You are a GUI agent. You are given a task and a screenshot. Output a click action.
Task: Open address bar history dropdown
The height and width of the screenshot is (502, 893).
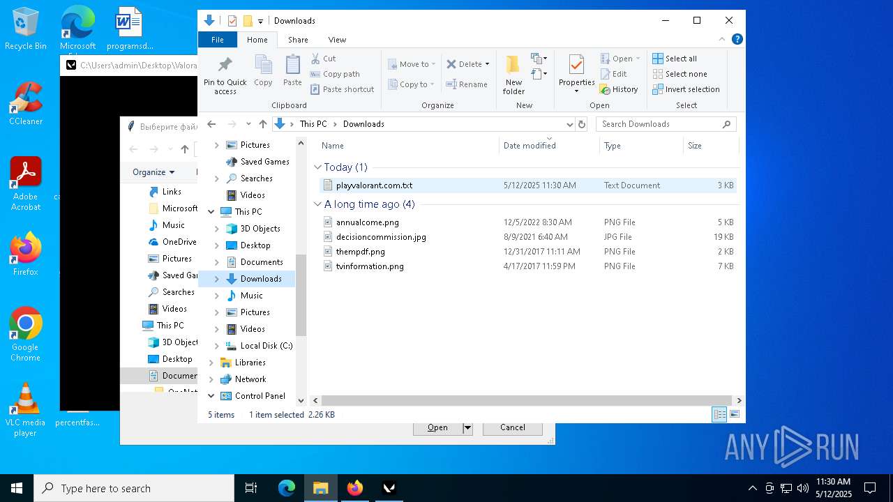pyautogui.click(x=569, y=124)
